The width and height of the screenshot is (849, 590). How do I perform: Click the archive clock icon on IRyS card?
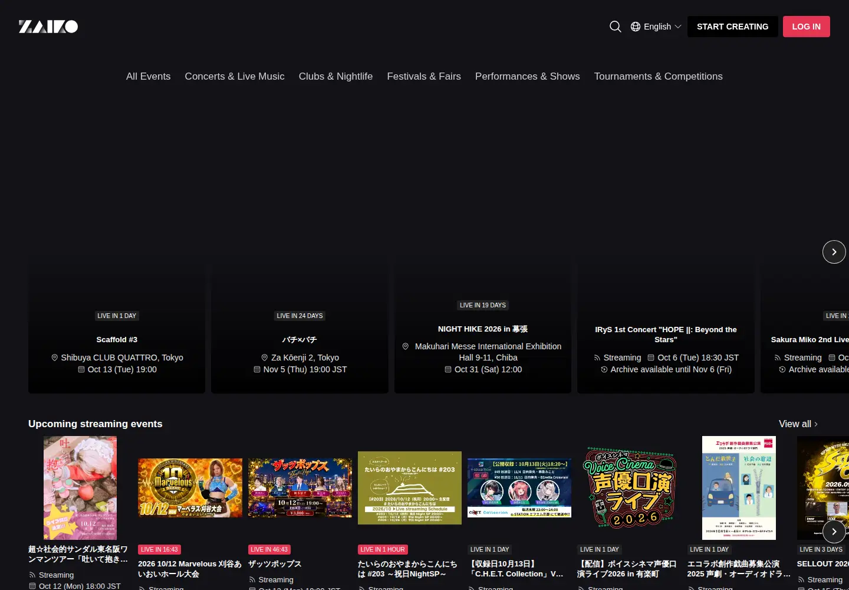(x=604, y=369)
